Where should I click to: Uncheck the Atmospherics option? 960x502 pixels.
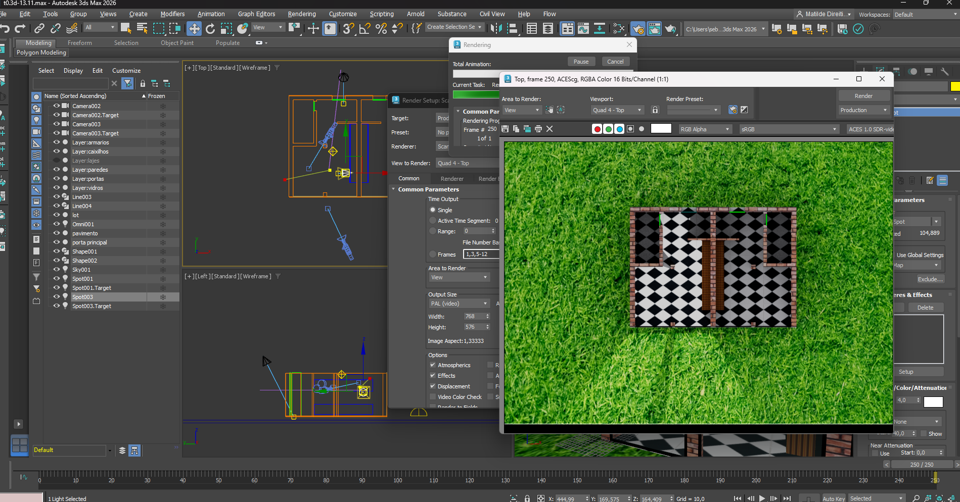coord(433,365)
